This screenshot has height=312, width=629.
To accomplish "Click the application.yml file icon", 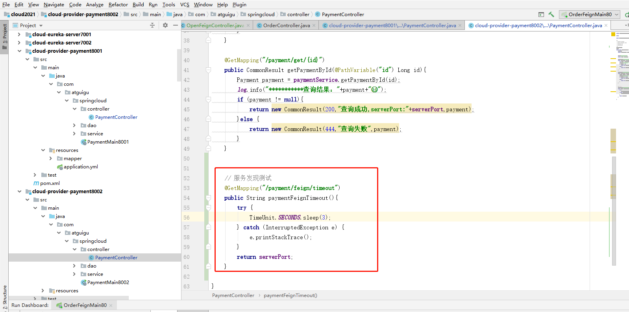I will (x=60, y=167).
